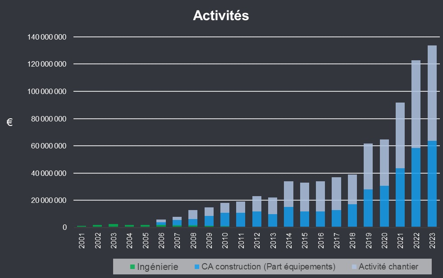
Task: Select the Activité chantier segment of 2014 bar
Action: pos(289,194)
